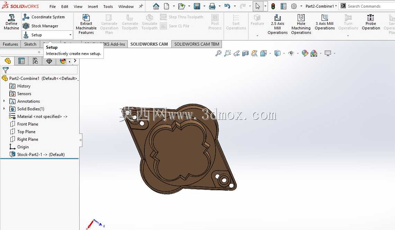The height and width of the screenshot is (230, 395).
Task: Open Coordinate System tool
Action: coord(44,17)
